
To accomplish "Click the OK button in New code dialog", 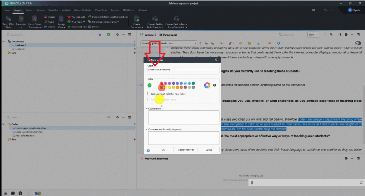I will tap(163, 150).
